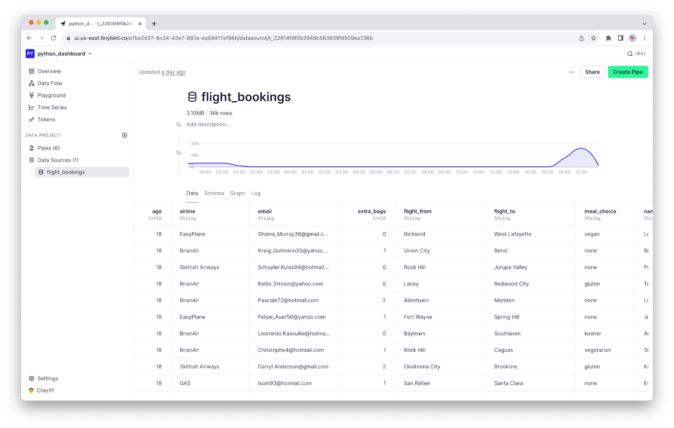Screen dimensions: 674x428
Task: Open Settings in the sidebar
Action: (48, 379)
